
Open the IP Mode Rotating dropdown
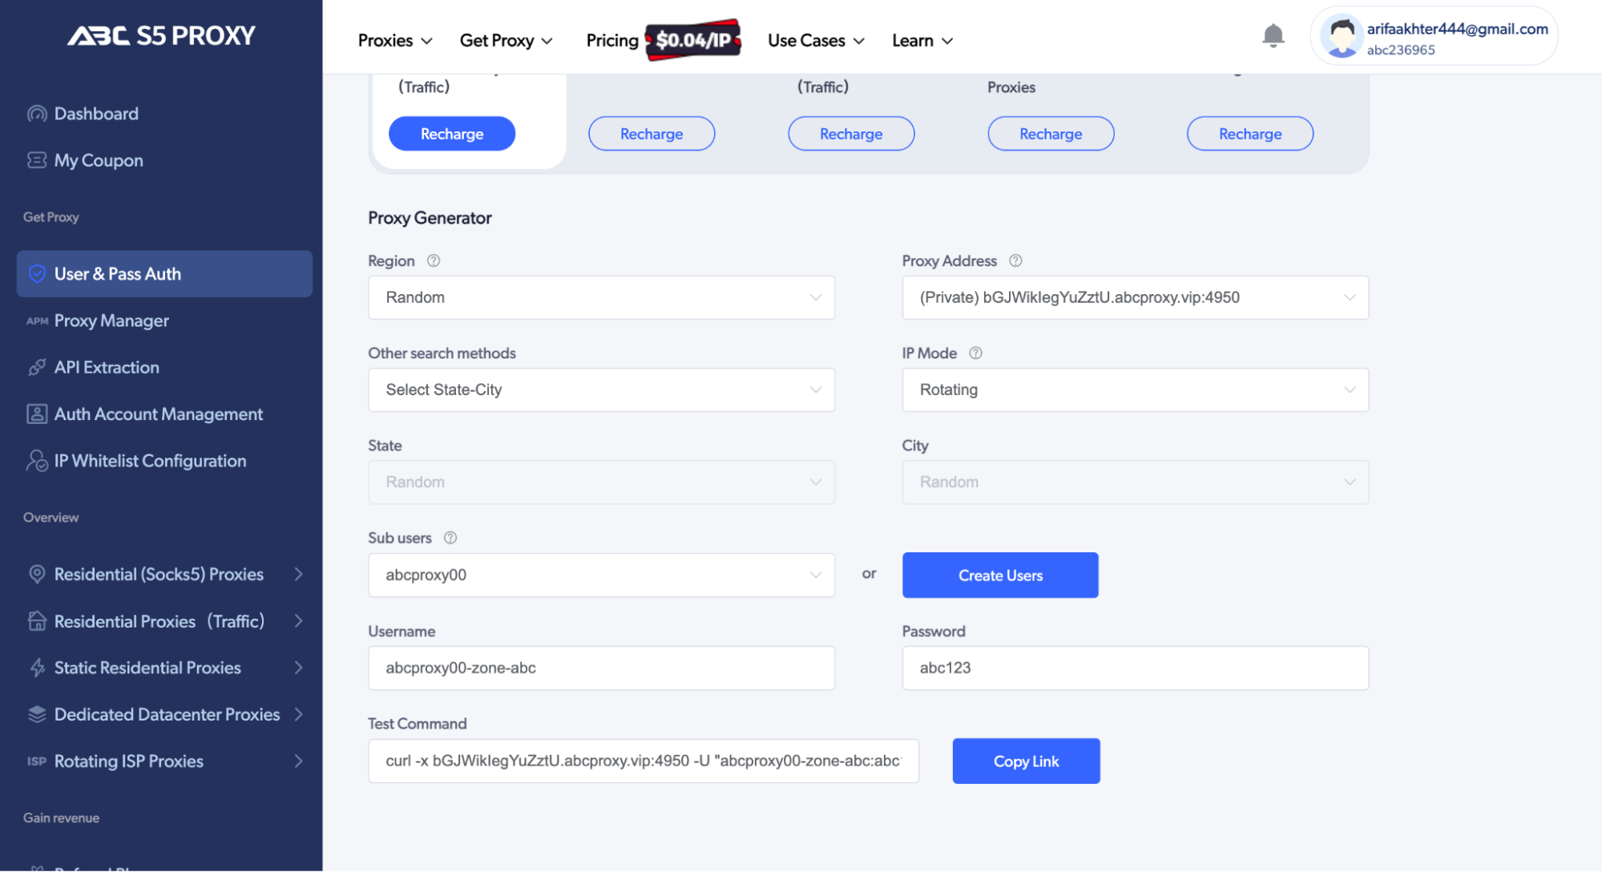(1135, 390)
